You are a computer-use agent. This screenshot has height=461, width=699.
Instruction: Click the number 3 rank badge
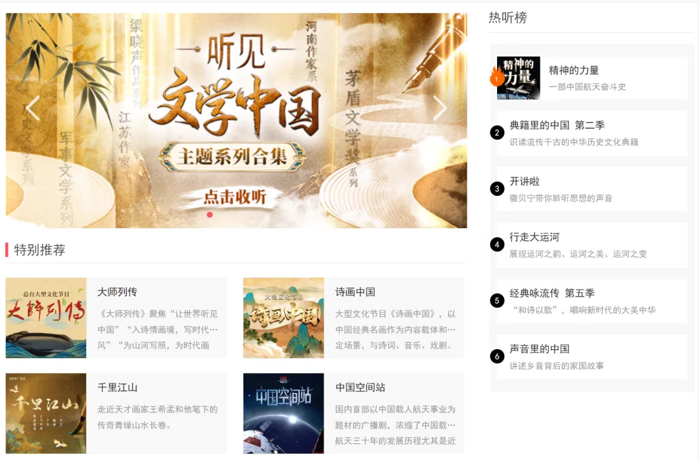pyautogui.click(x=497, y=189)
